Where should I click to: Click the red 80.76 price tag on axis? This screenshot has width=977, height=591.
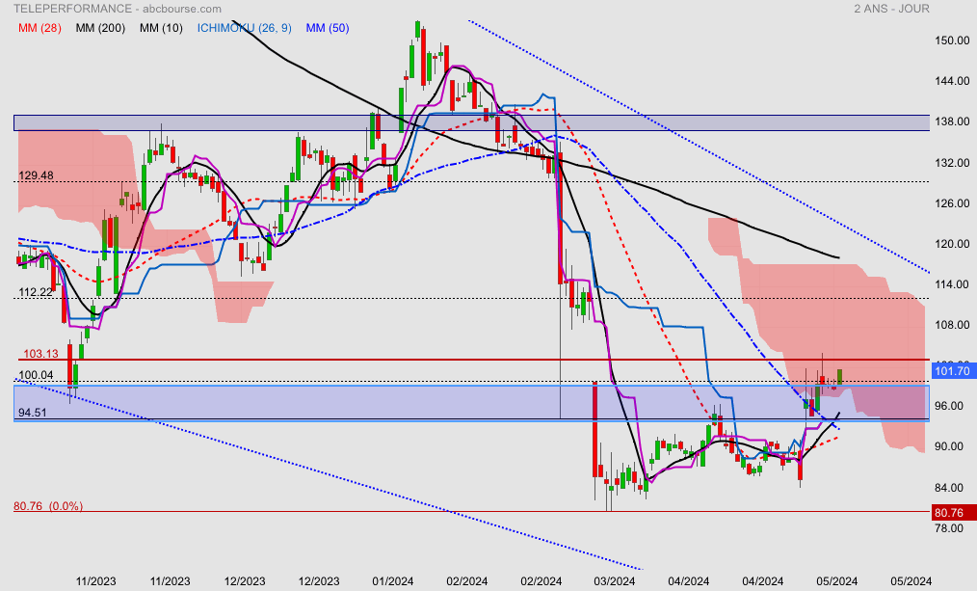pos(953,513)
